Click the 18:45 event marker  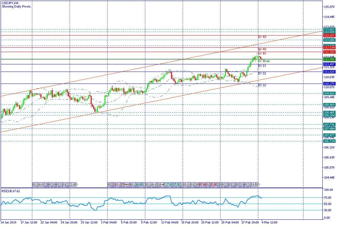(x=161, y=184)
